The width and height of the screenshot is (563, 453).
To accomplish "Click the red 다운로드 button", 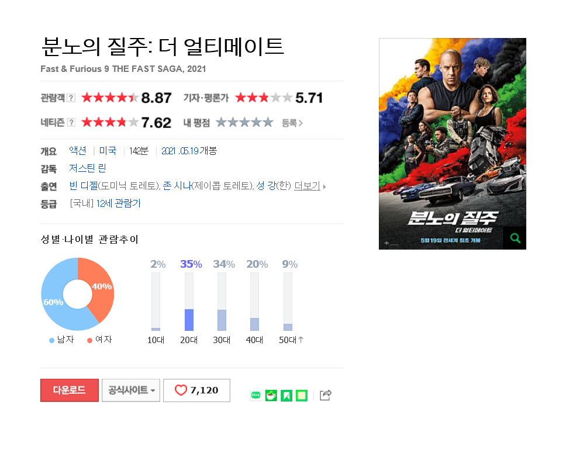I will pyautogui.click(x=70, y=390).
